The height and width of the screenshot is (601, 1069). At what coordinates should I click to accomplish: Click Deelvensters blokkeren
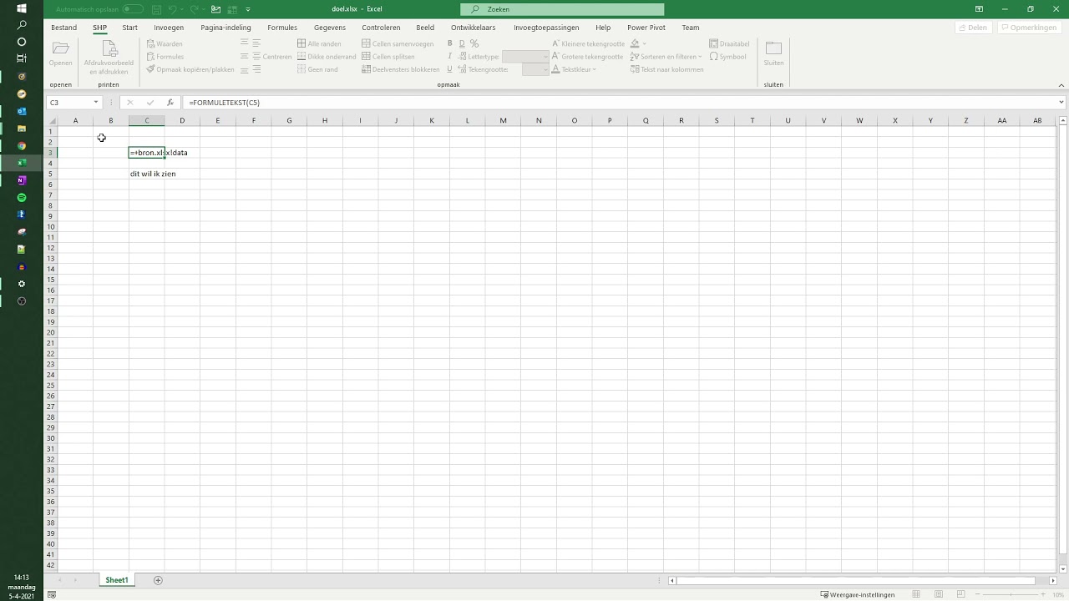(400, 69)
